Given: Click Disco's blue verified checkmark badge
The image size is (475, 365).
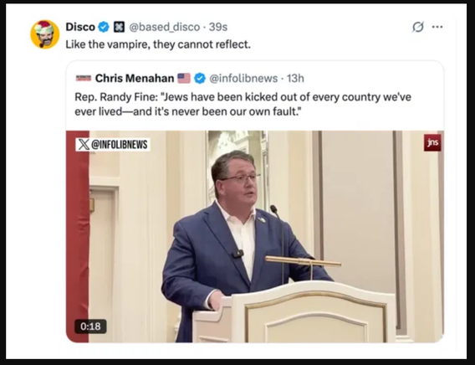Looking at the screenshot, I should point(104,27).
